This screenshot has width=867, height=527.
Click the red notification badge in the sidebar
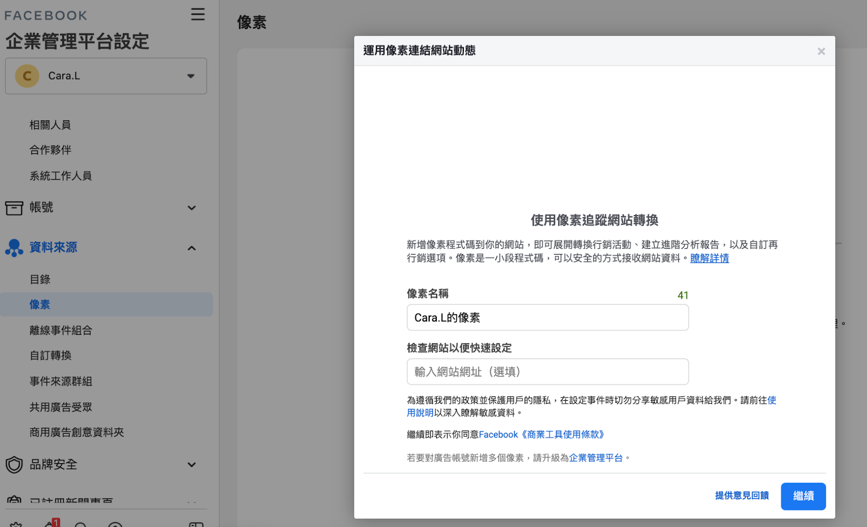pos(56,523)
